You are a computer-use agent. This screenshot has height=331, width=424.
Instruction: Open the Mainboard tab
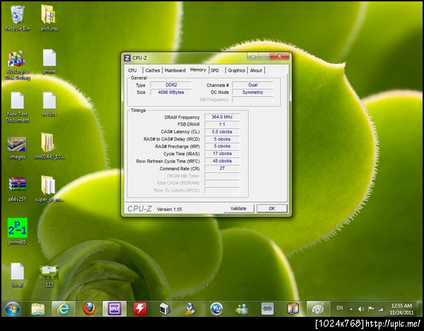click(x=175, y=70)
